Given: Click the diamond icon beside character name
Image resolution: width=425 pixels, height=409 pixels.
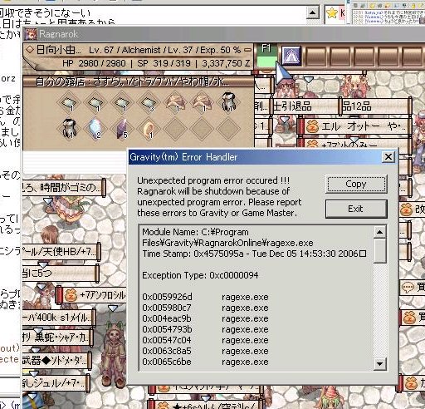Looking at the screenshot, I should click(x=30, y=50).
